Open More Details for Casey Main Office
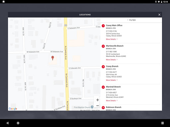This screenshot has height=127, width=170. 112,39
